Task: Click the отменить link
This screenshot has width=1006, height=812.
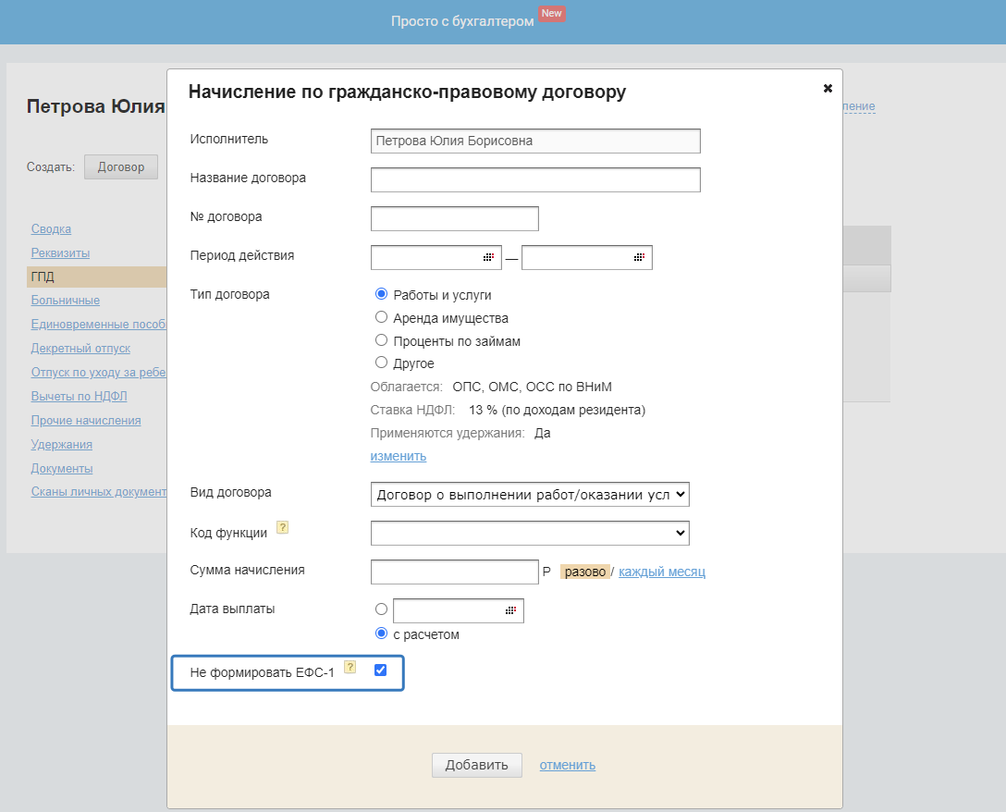Action: pyautogui.click(x=568, y=765)
